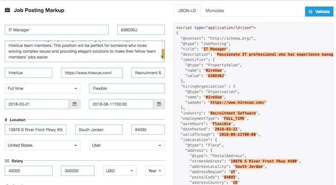Click the South Jordan city field
Image resolution: width=336 pixels, height=185 pixels.
click(x=99, y=130)
